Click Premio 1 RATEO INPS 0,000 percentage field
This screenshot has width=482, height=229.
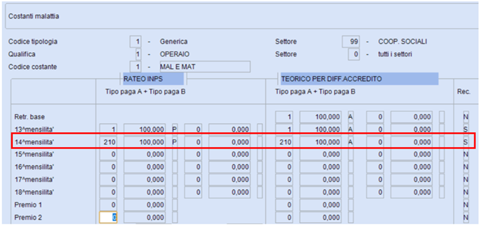click(145, 205)
